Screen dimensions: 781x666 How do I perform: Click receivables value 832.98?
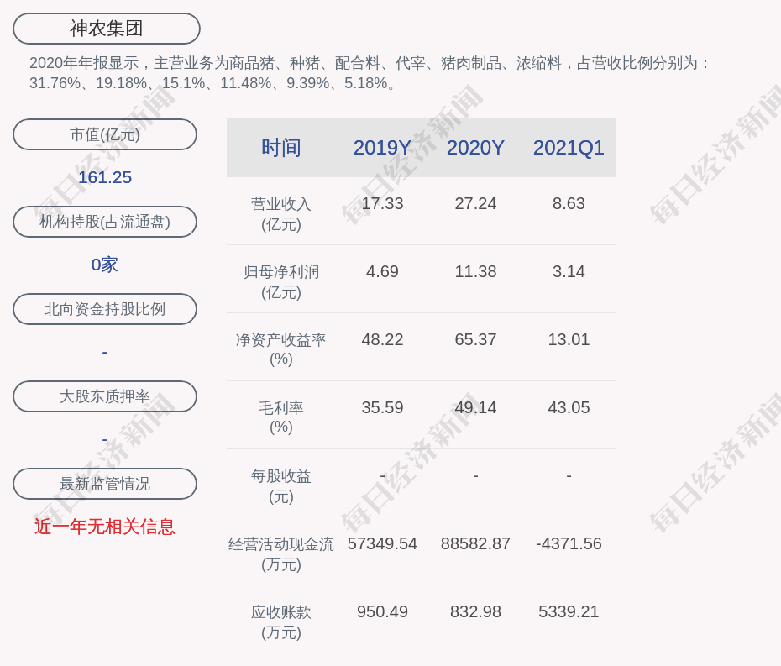point(475,611)
